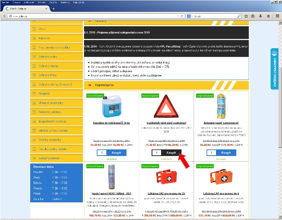Open the downloads arrow icon
This screenshot has width=282, height=220.
260,16
